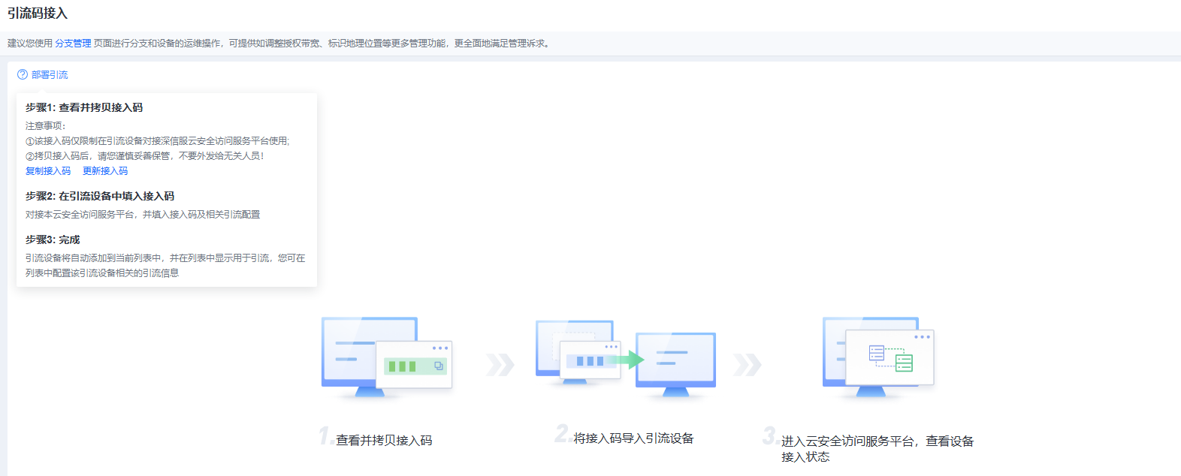Click the 步骤1: 查看并拷贝接入码 heading
The image size is (1181, 476).
click(x=84, y=108)
